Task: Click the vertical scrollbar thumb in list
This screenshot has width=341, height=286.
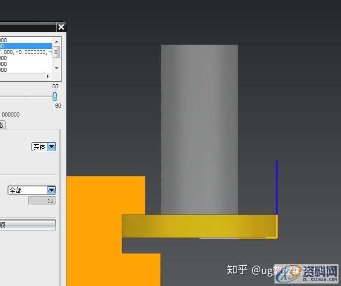Action: (x=57, y=52)
